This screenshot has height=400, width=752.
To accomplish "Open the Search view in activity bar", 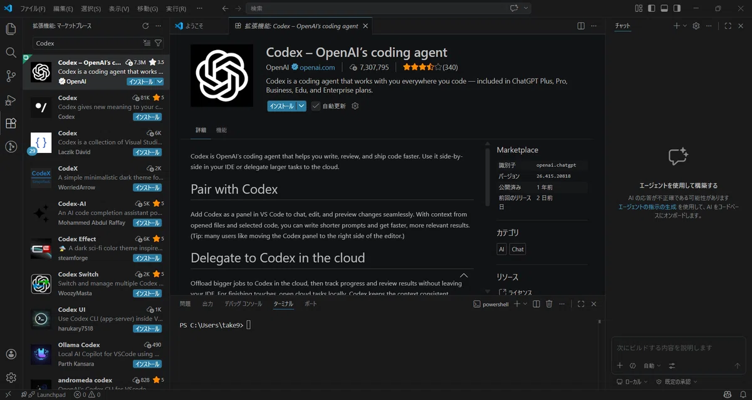I will 11,53.
